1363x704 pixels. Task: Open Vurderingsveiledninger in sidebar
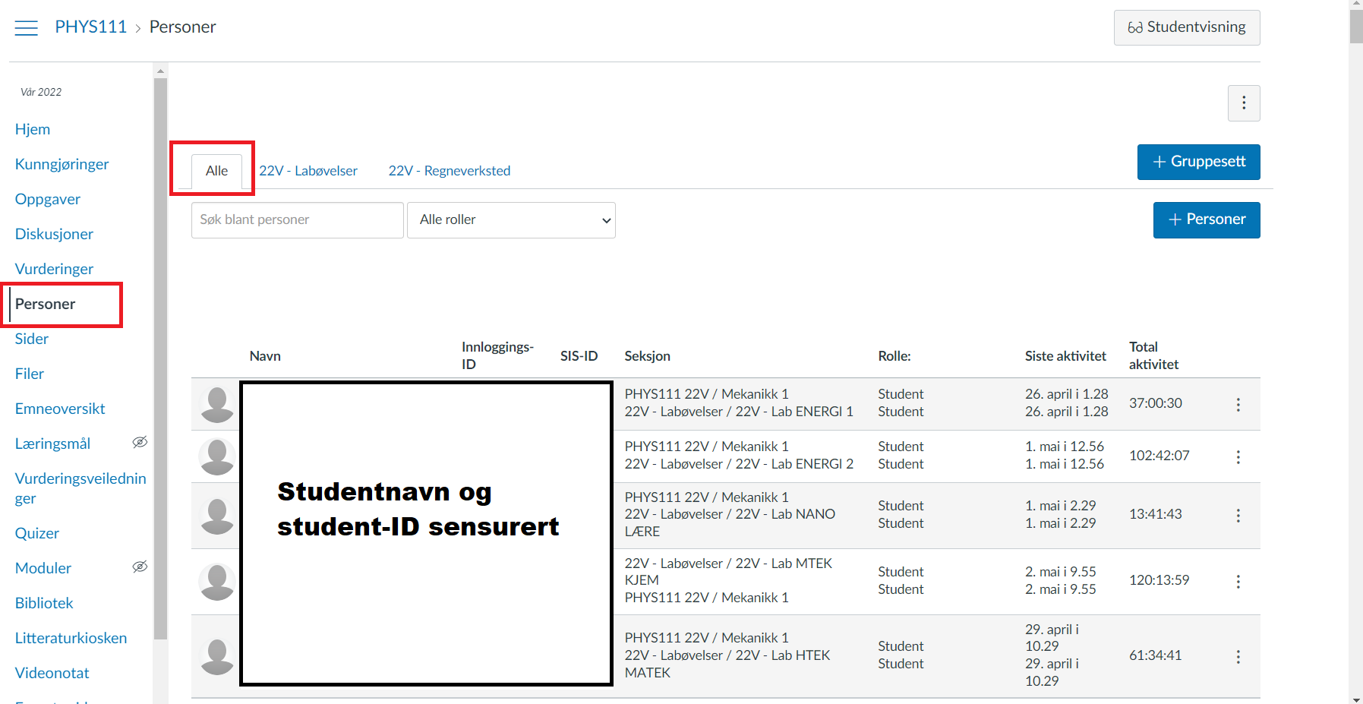(x=80, y=488)
